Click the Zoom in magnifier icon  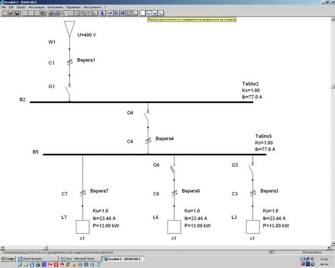click(77, 13)
